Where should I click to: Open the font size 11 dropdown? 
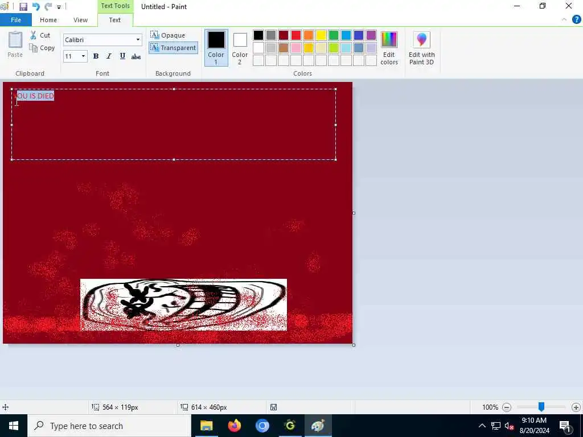[83, 56]
